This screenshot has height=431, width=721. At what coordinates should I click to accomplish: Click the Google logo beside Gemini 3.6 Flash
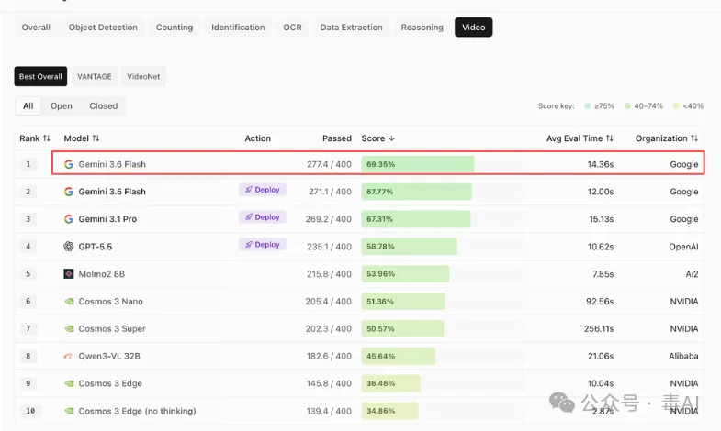click(69, 164)
